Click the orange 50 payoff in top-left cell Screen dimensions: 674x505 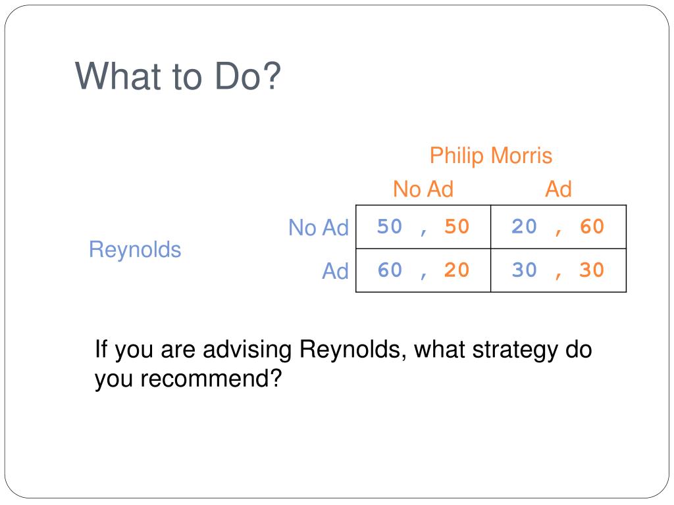(x=457, y=226)
